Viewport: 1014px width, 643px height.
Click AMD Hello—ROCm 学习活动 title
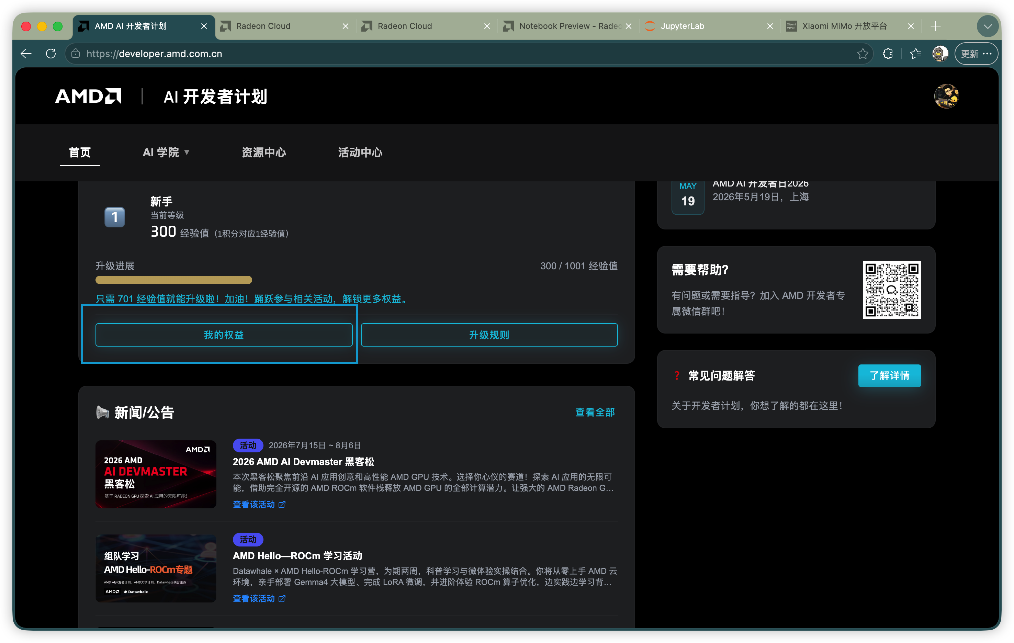click(x=297, y=555)
